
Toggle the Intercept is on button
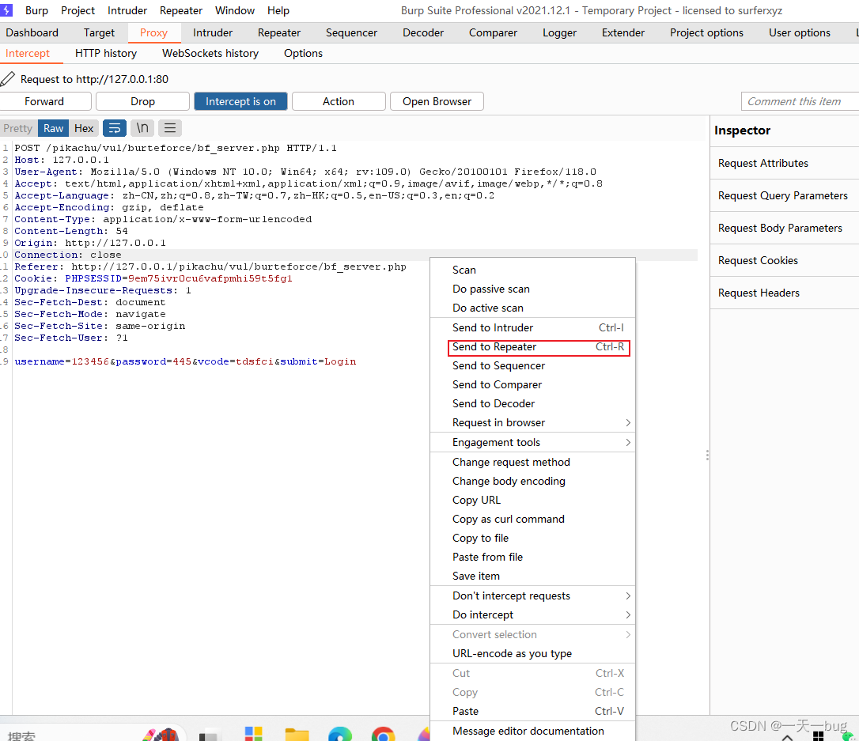click(240, 101)
